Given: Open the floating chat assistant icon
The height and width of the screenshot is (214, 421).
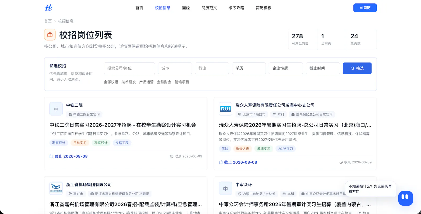Looking at the screenshot, I should 405,198.
